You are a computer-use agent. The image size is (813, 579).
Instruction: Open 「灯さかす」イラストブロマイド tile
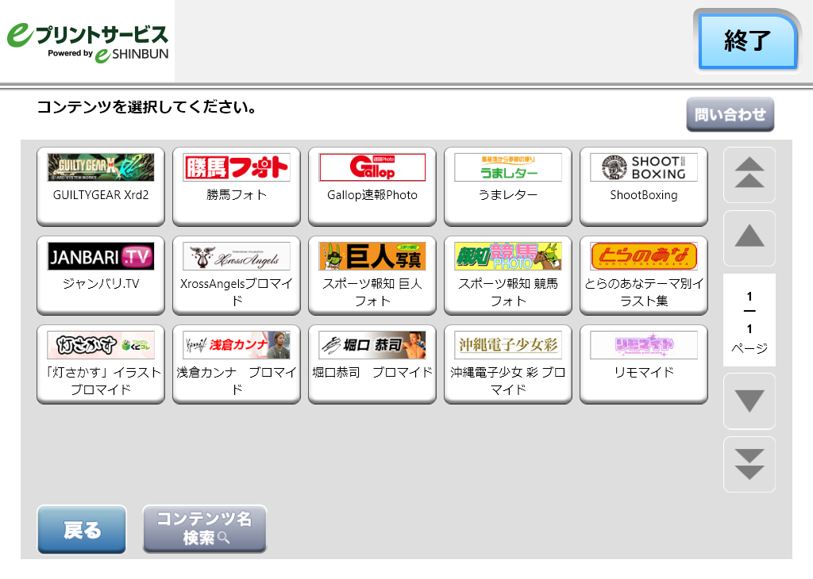coord(101,364)
